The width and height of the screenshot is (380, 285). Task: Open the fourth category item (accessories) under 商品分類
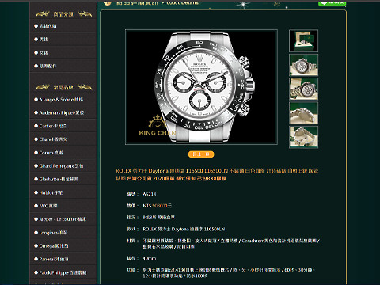47,66
